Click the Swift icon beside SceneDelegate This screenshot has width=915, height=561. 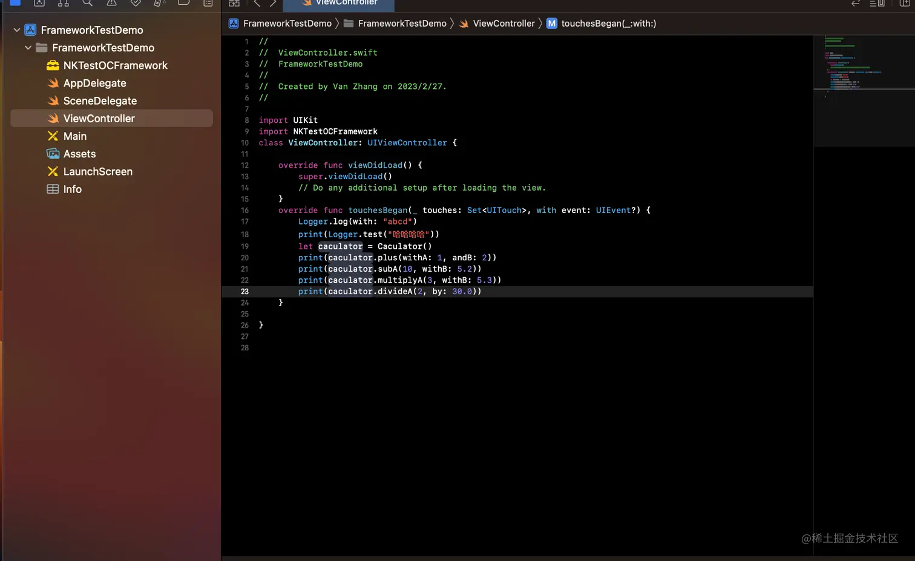pyautogui.click(x=53, y=100)
